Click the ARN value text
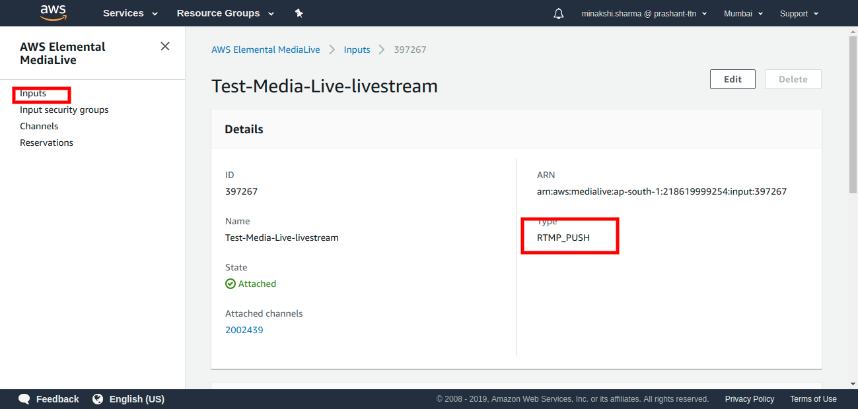The width and height of the screenshot is (858, 409). click(x=662, y=191)
